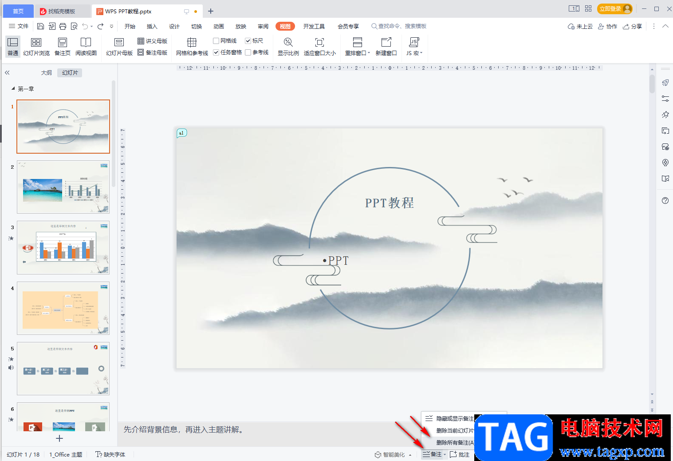Fit slide to window (适应窗口大小)
This screenshot has height=461, width=673.
(320, 47)
